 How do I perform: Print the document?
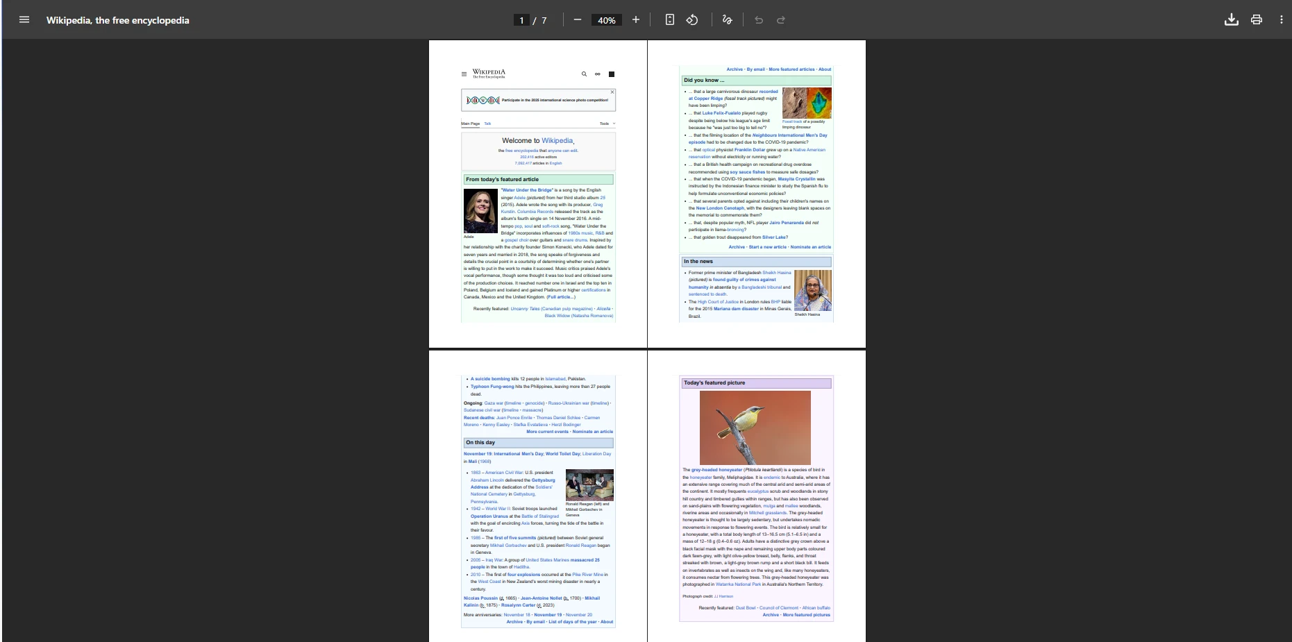point(1256,19)
